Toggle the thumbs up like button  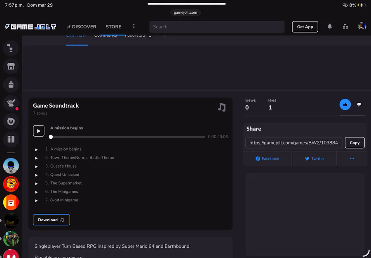click(345, 105)
